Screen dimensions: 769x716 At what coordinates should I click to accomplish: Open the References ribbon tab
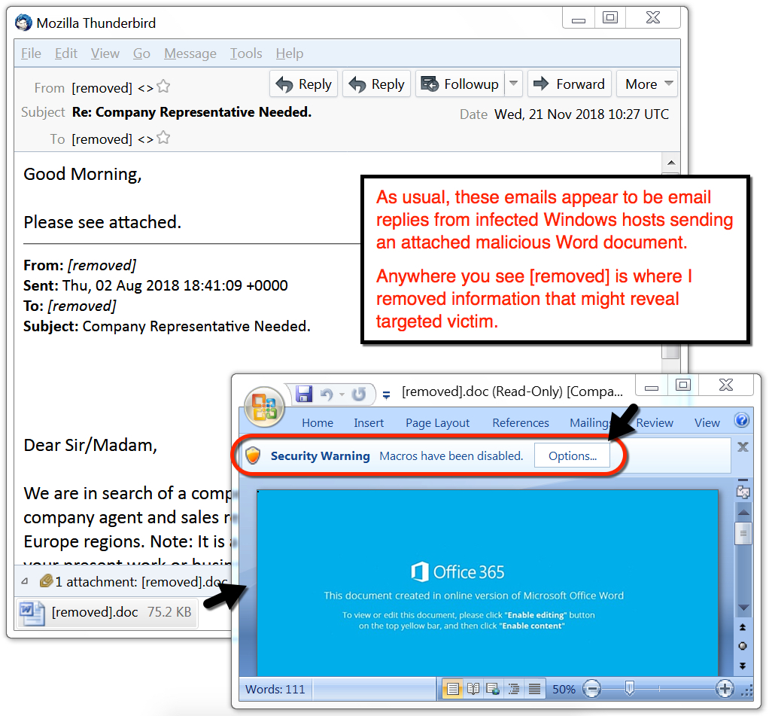[521, 423]
